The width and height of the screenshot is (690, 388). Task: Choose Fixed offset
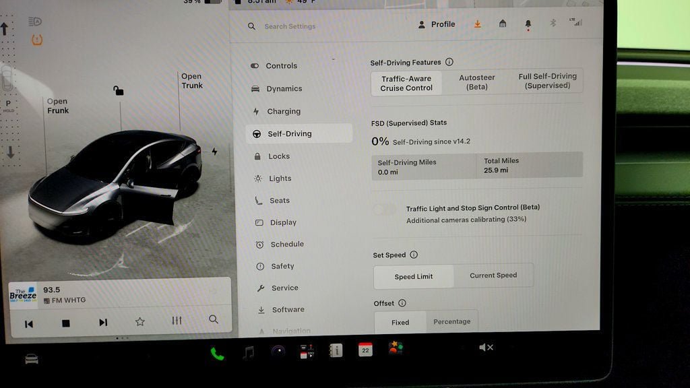pos(400,323)
